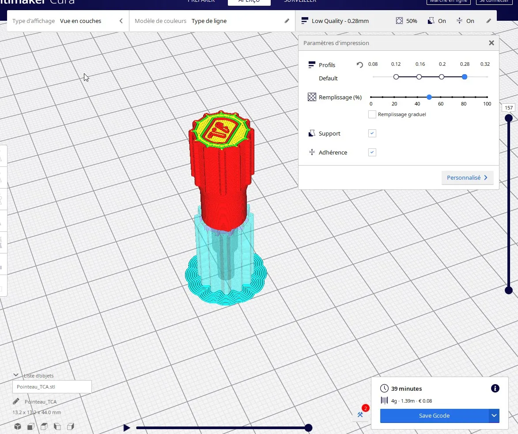Show print info details icon
Image resolution: width=518 pixels, height=434 pixels.
[x=495, y=389]
